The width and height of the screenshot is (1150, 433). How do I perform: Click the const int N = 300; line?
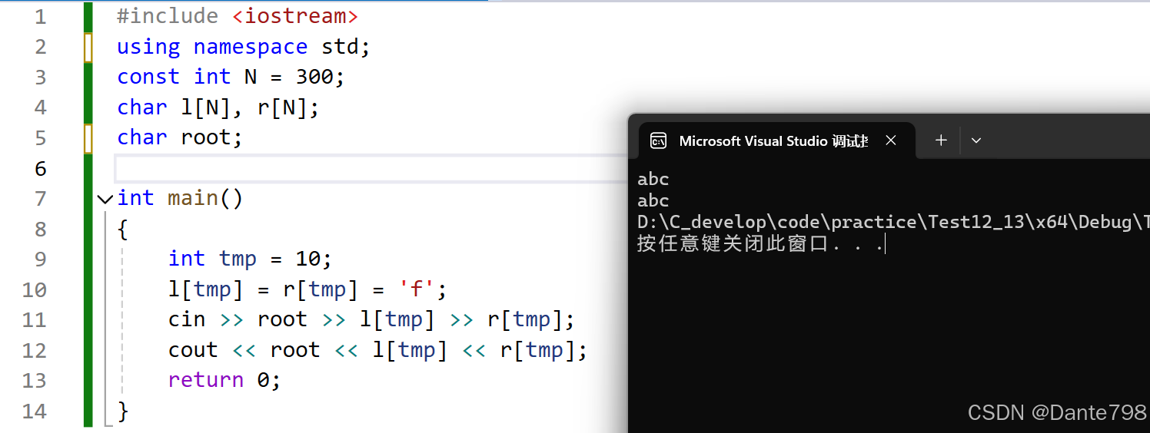[x=231, y=77]
